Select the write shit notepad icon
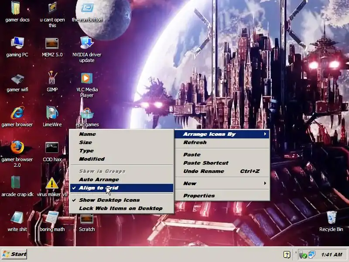The width and height of the screenshot is (349, 262). click(17, 217)
